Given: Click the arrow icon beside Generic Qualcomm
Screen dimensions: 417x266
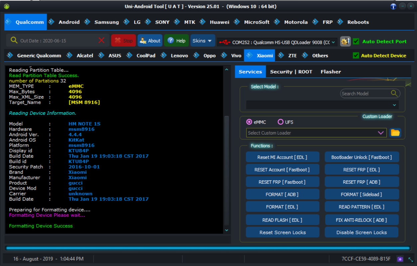Looking at the screenshot, I should coord(10,56).
